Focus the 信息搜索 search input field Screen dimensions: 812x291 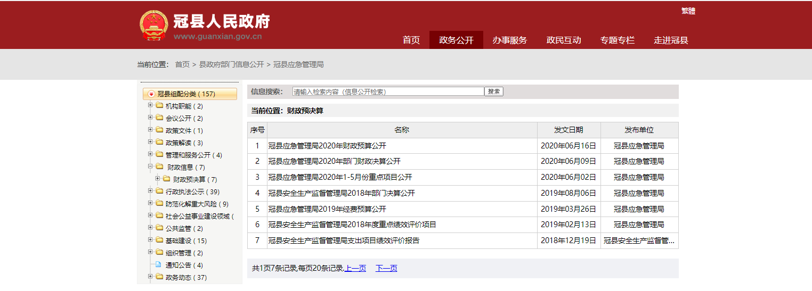point(388,92)
